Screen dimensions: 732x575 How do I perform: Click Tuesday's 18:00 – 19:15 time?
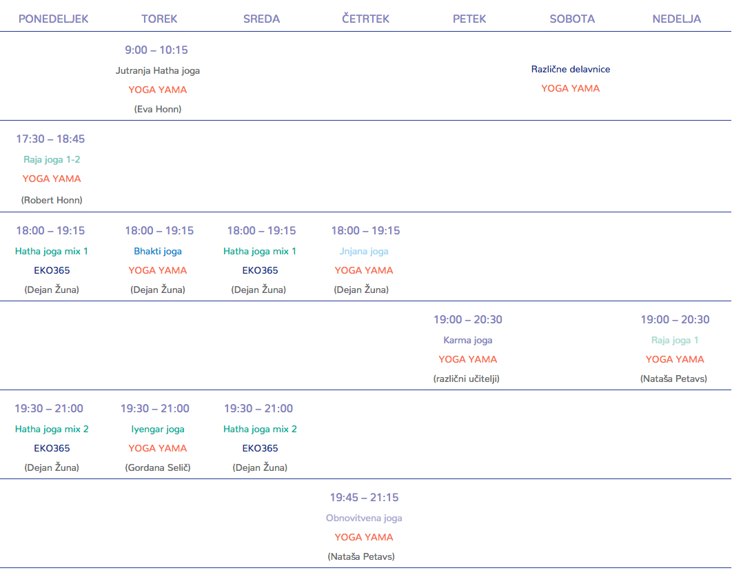[x=159, y=231]
